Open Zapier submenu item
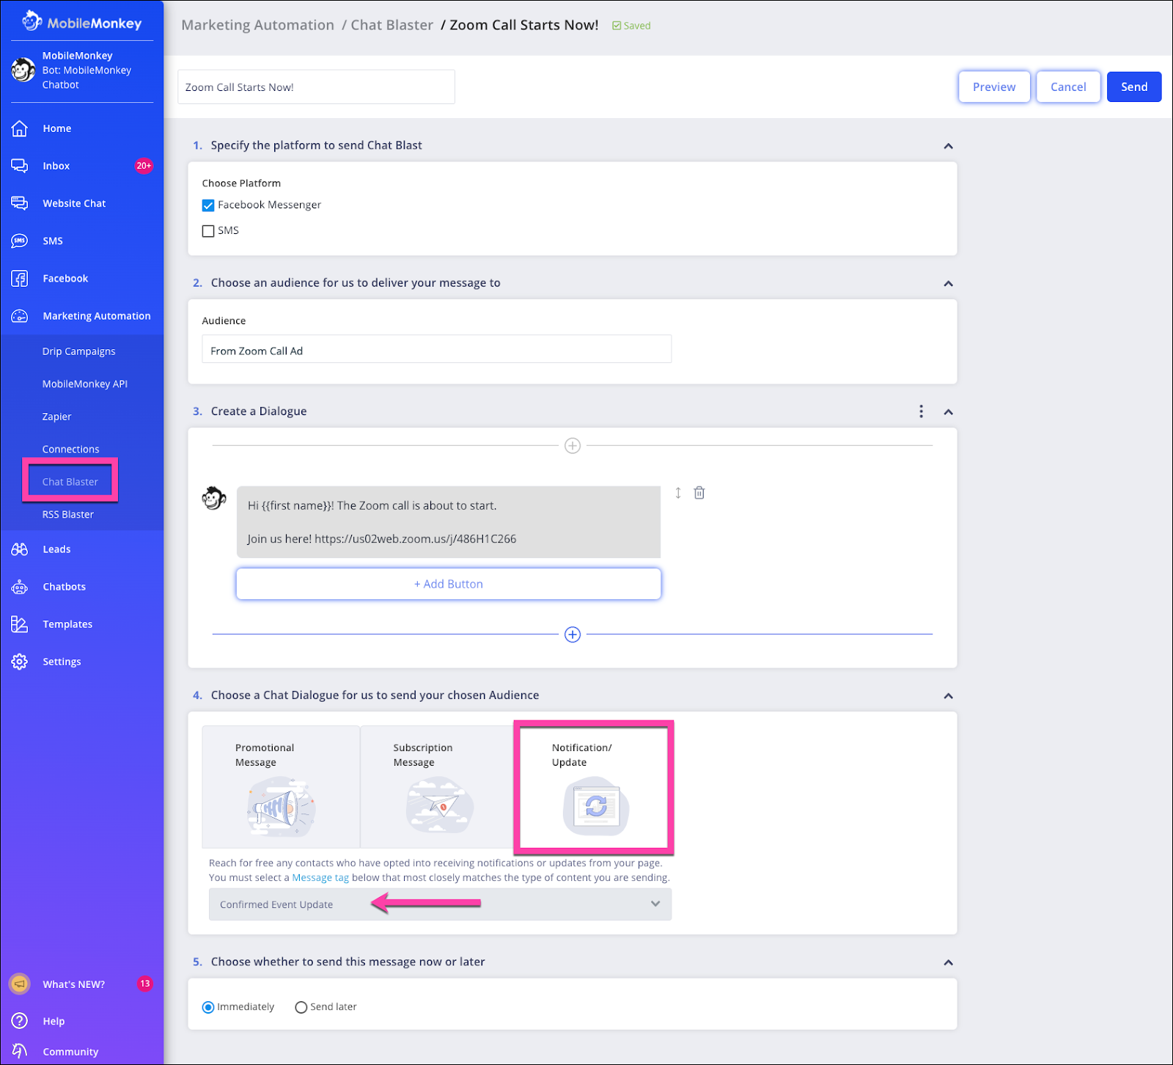This screenshot has height=1065, width=1173. tap(56, 417)
